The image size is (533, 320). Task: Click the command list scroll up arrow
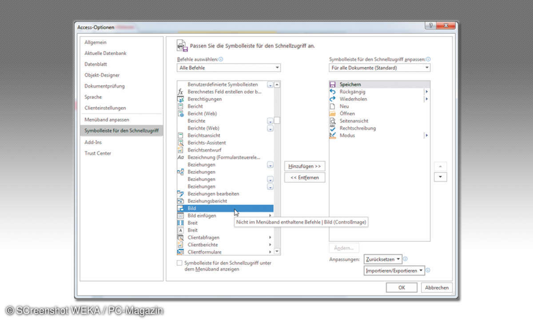point(277,84)
